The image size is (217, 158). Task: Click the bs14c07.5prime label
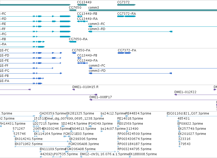coord(113,128)
